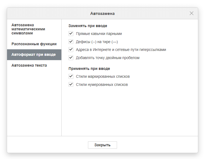The height and width of the screenshot is (159, 205).
Task: Click the Прямые кавычки парными label text
Action: (99, 34)
